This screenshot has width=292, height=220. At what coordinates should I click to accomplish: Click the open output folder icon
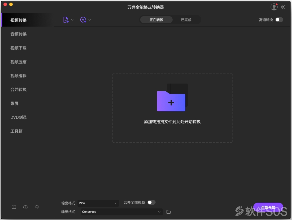tap(169, 212)
